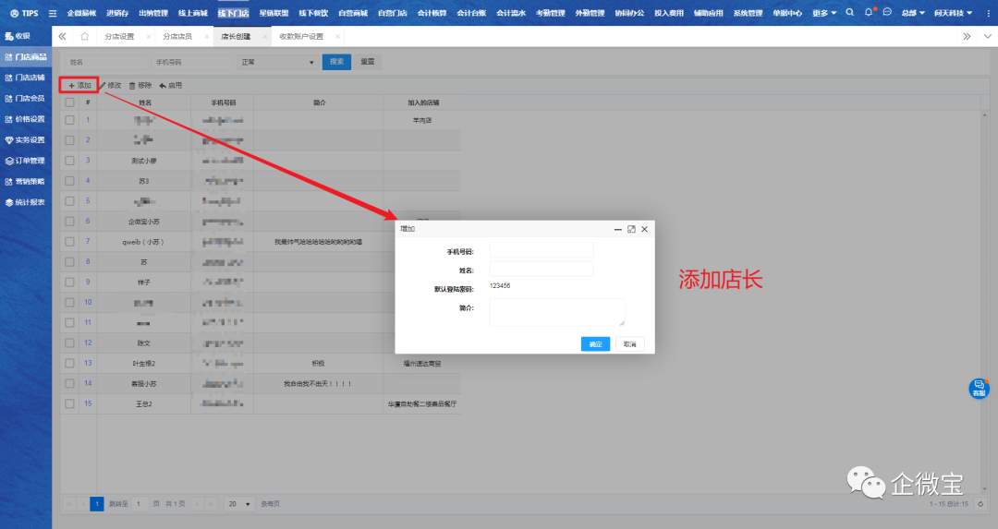Click 取消 to cancel the dialog
998x529 pixels.
629,343
